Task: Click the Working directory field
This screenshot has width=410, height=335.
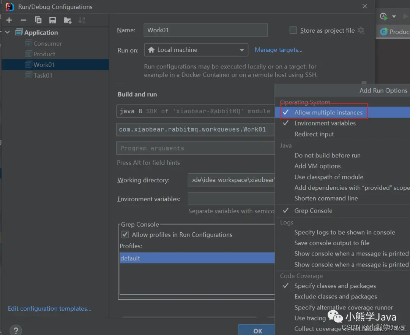Action: tap(231, 180)
